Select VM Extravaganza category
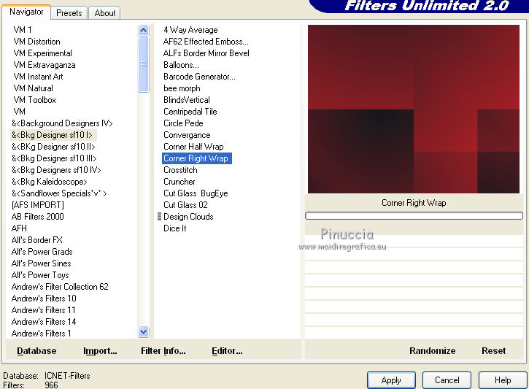The width and height of the screenshot is (529, 389). 45,65
